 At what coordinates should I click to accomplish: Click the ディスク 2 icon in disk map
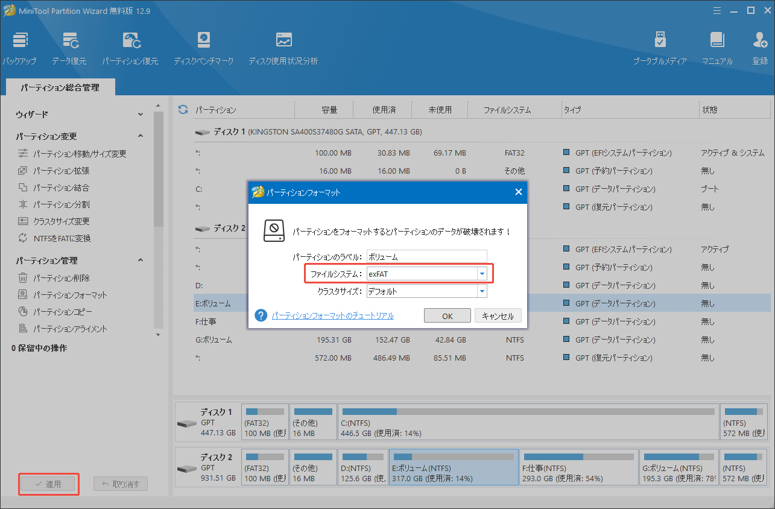point(187,469)
